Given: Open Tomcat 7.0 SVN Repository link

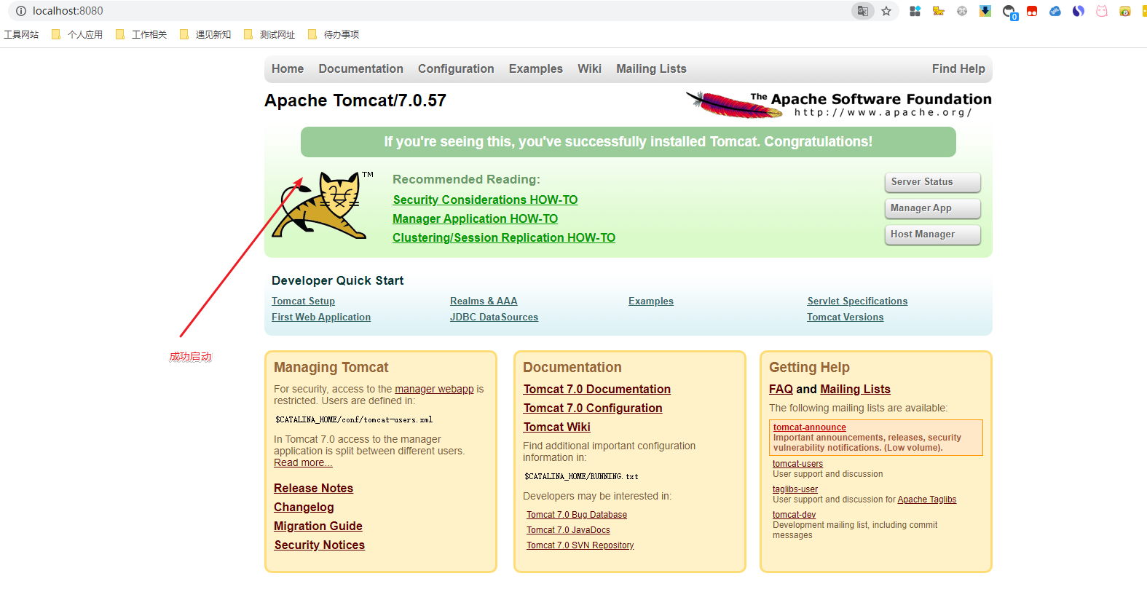Looking at the screenshot, I should pyautogui.click(x=580, y=546).
